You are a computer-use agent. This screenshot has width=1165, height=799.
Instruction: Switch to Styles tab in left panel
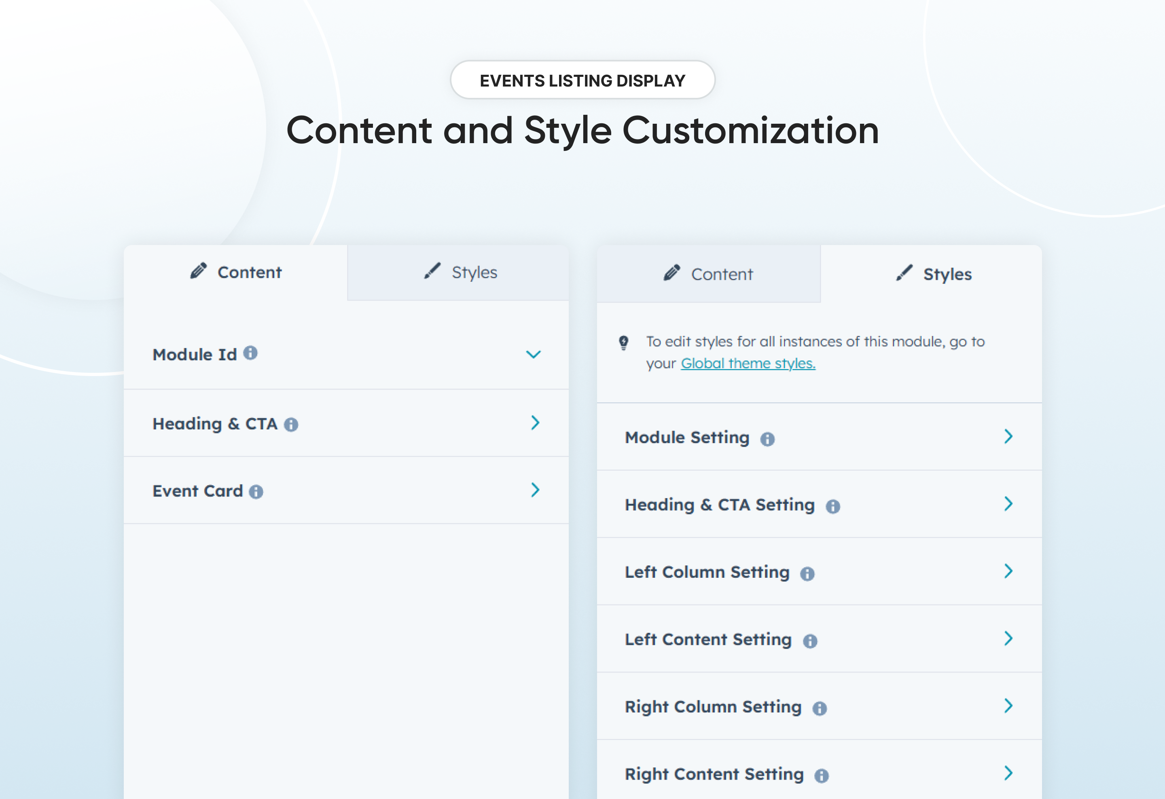458,273
